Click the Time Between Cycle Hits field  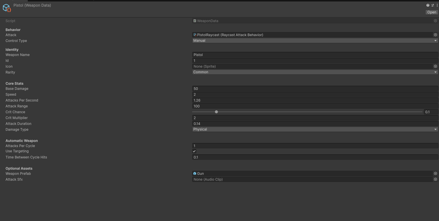coord(315,157)
